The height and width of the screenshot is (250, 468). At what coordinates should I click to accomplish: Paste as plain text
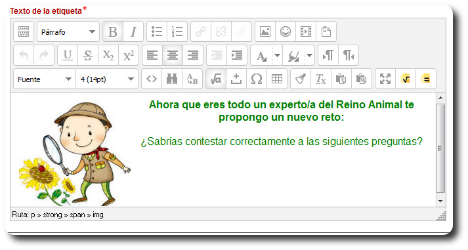pyautogui.click(x=341, y=79)
